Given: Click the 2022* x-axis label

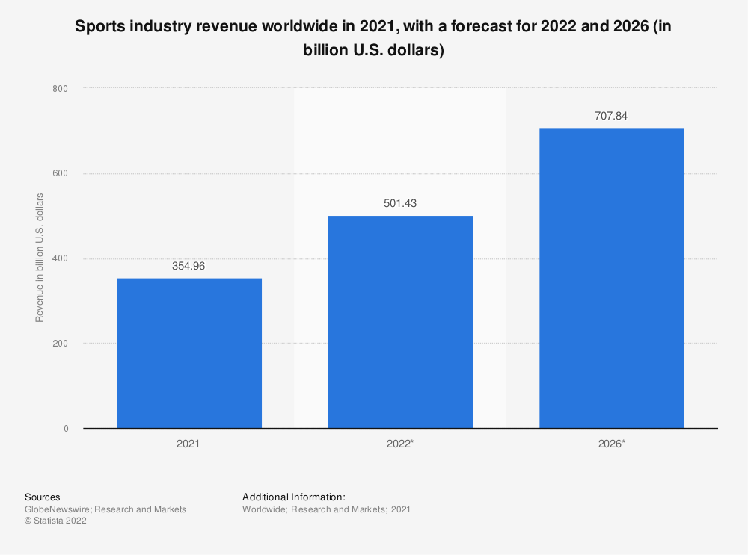Looking at the screenshot, I should click(400, 443).
